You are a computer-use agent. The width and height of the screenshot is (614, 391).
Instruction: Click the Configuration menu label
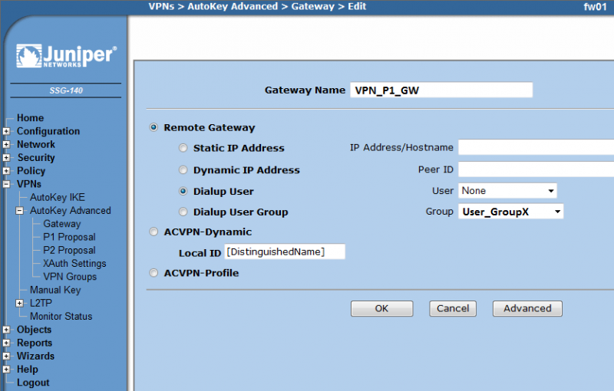tap(48, 131)
